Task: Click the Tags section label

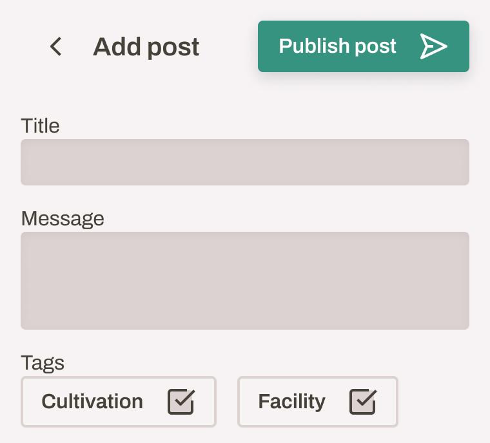Action: (43, 363)
